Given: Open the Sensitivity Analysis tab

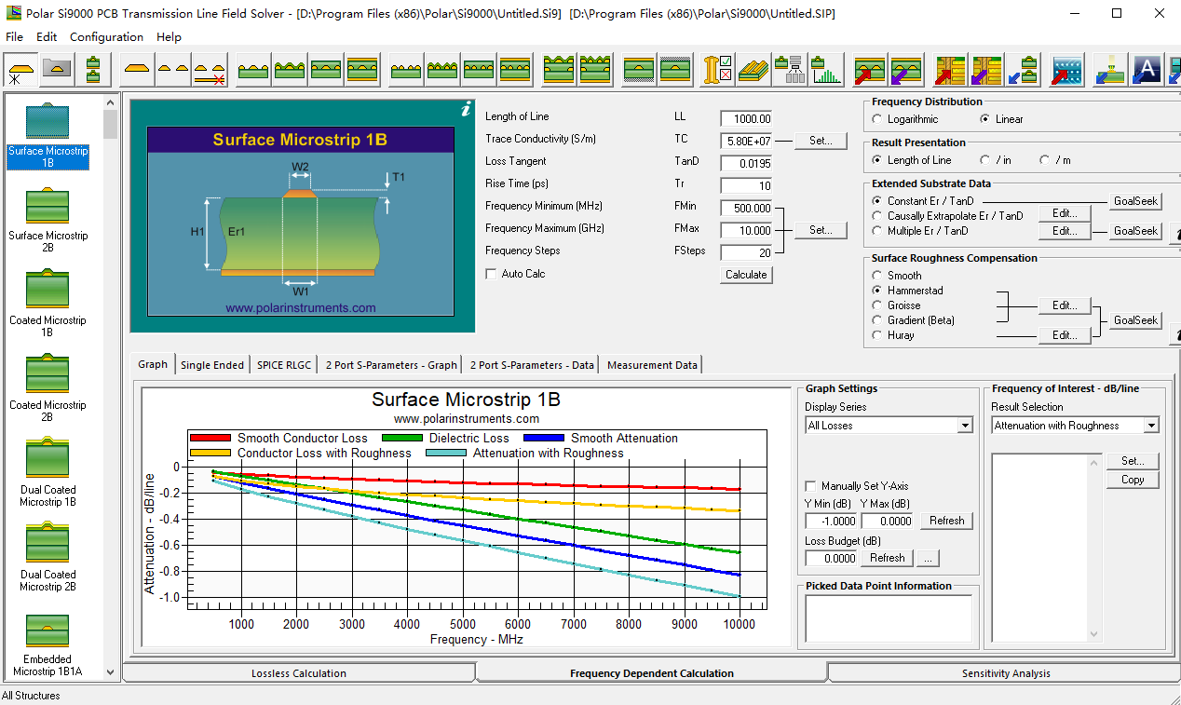Looking at the screenshot, I should pyautogui.click(x=1005, y=673).
